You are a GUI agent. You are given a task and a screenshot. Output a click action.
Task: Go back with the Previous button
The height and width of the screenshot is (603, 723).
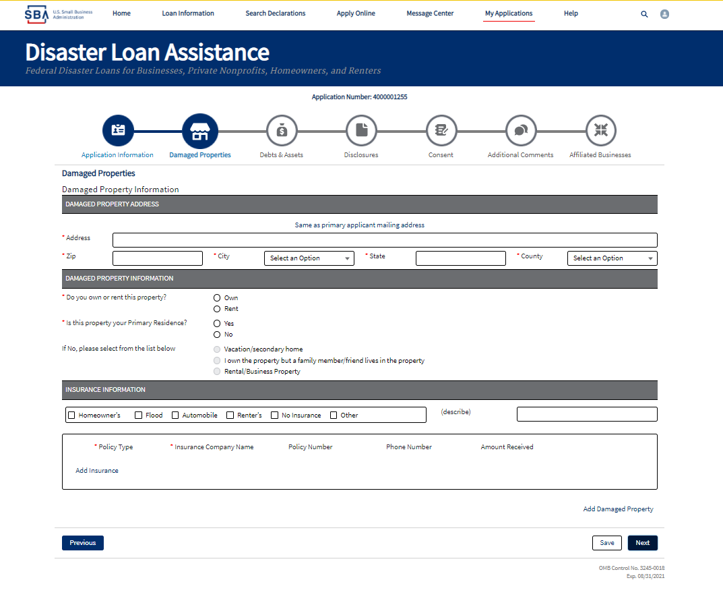click(x=82, y=543)
